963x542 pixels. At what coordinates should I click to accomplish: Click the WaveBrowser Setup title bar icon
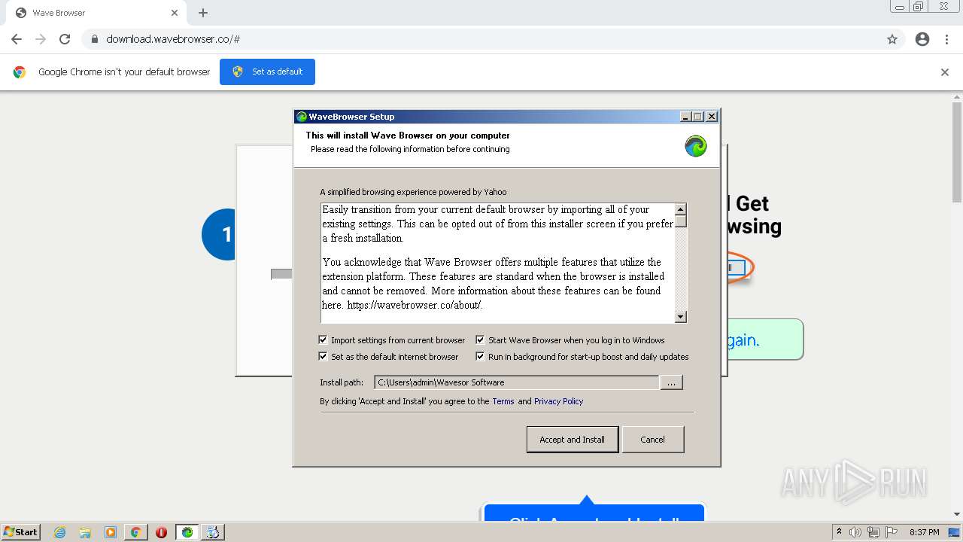point(302,117)
